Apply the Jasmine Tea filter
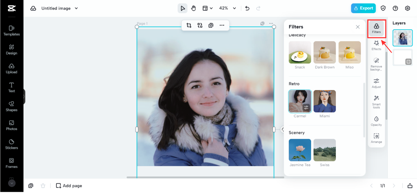 point(300,150)
